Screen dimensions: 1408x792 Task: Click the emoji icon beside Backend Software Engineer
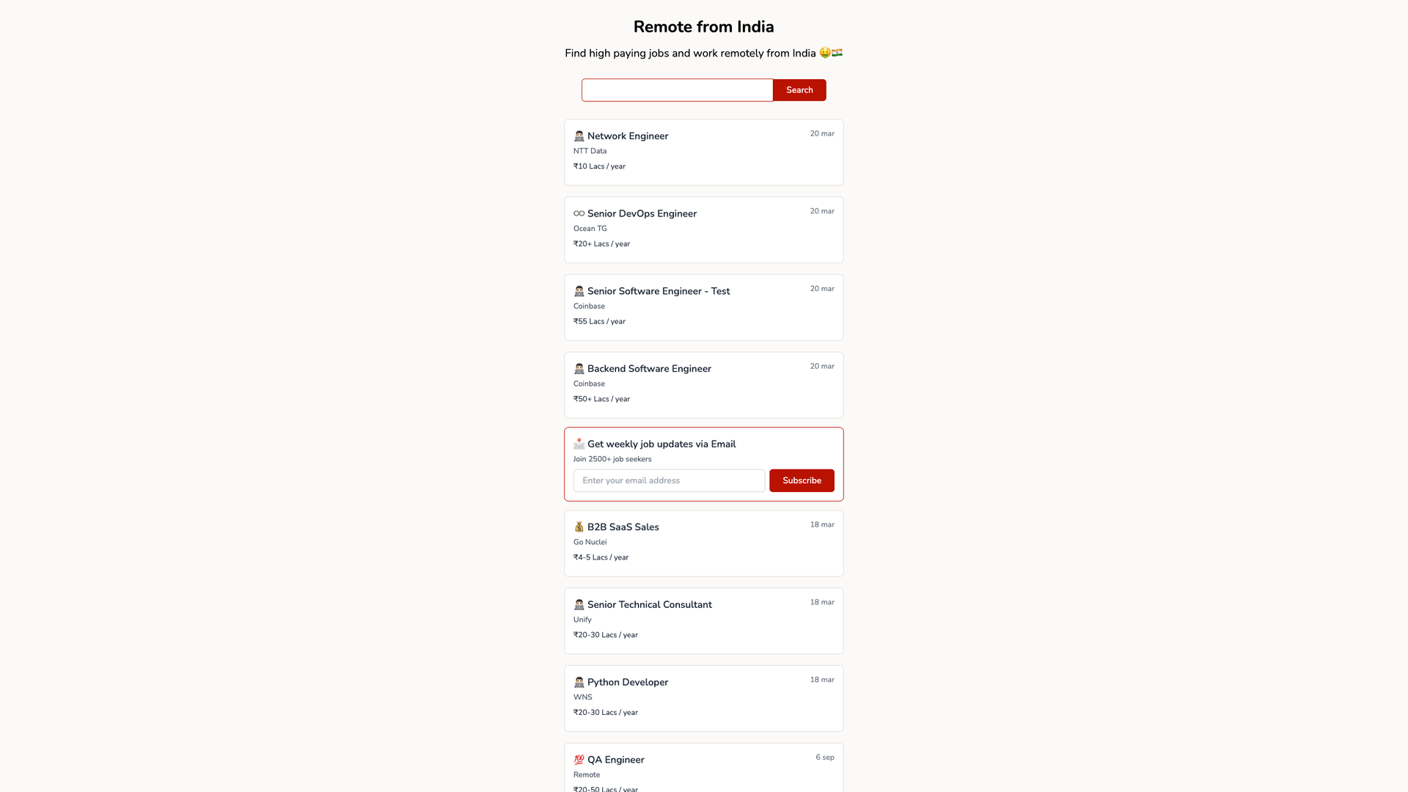point(579,369)
